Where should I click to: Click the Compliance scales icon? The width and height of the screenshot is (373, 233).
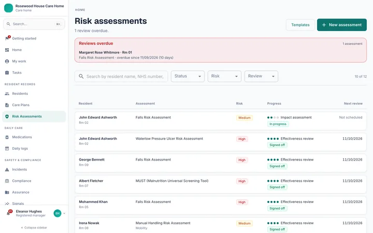click(x=7, y=181)
